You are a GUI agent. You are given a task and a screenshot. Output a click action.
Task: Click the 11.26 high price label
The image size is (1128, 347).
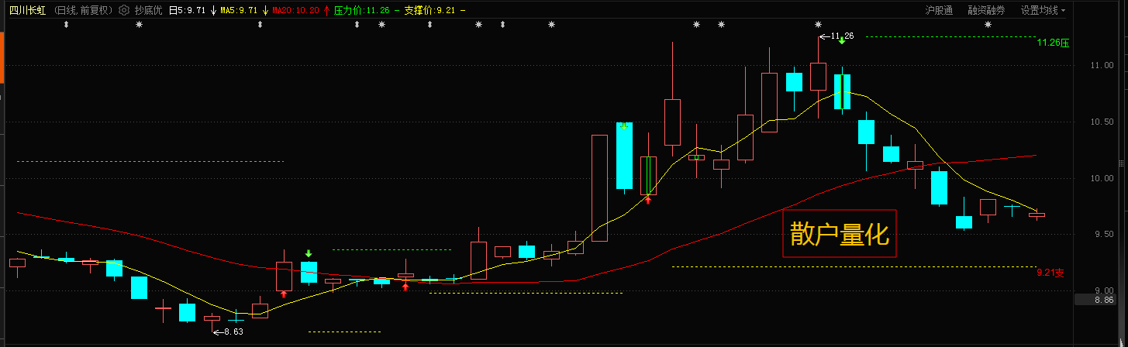click(841, 36)
